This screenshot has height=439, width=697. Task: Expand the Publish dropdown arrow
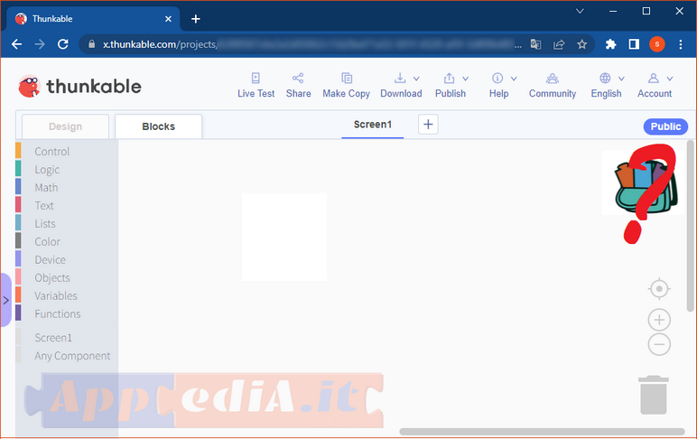pos(465,79)
